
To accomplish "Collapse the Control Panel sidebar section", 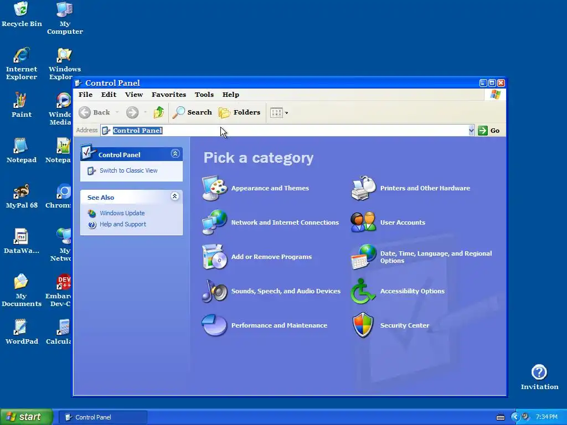I will click(175, 154).
